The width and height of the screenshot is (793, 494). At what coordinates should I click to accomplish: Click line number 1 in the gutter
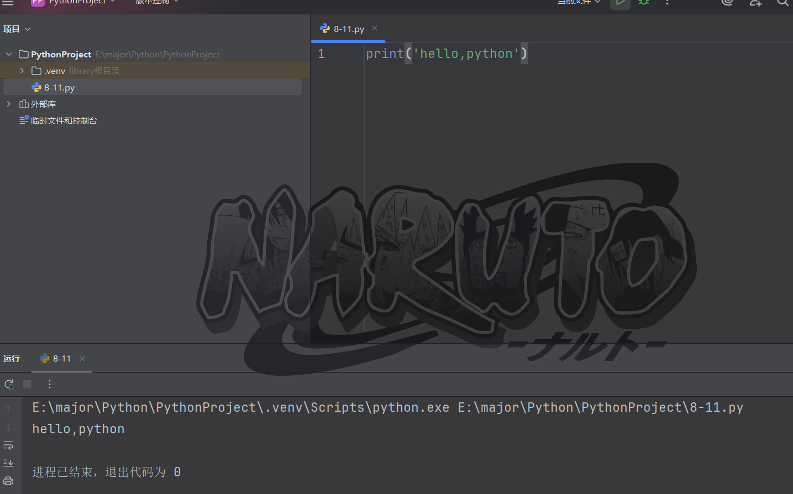click(321, 54)
